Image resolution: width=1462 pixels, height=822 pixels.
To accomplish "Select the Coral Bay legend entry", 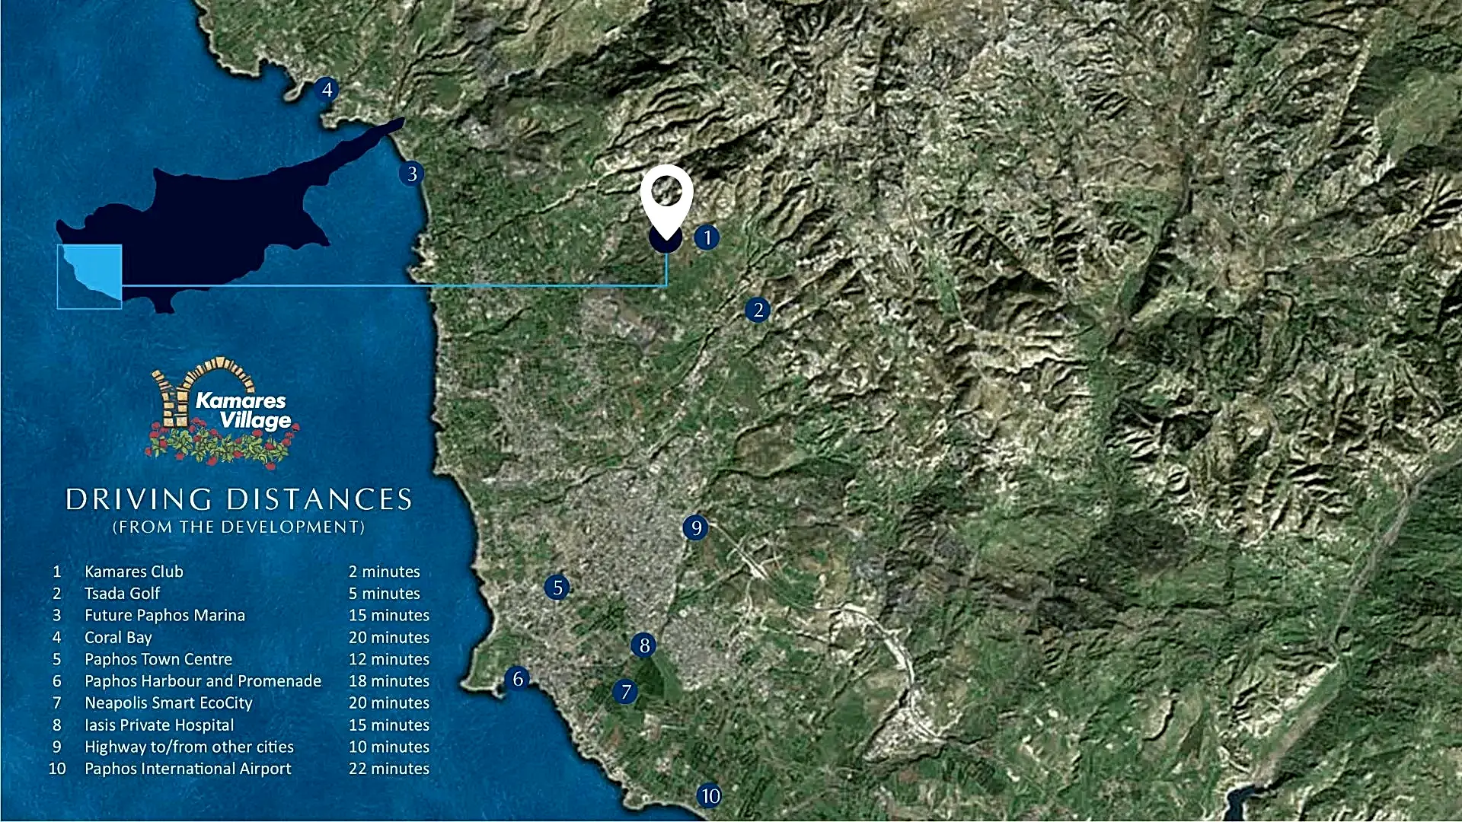I will pos(118,637).
